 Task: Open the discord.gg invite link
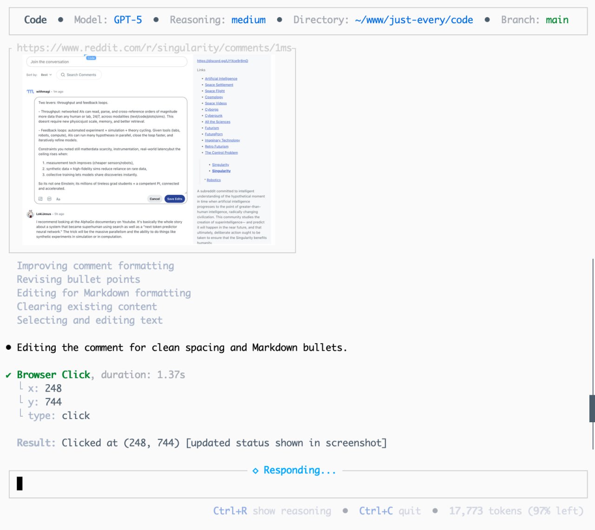(222, 61)
